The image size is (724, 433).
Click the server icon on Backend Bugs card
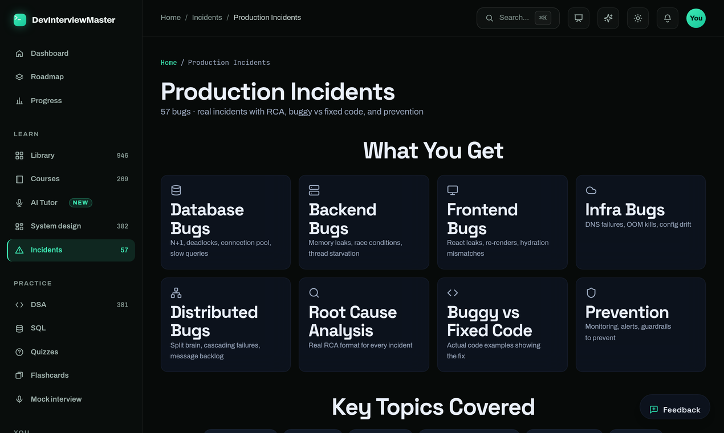[314, 190]
